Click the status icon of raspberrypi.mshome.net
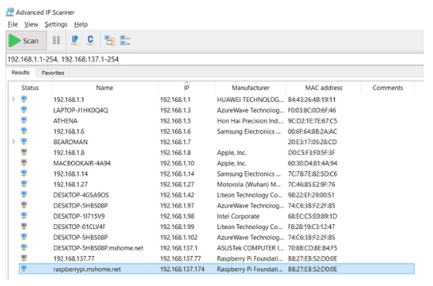The height and width of the screenshot is (286, 433). 24,269
